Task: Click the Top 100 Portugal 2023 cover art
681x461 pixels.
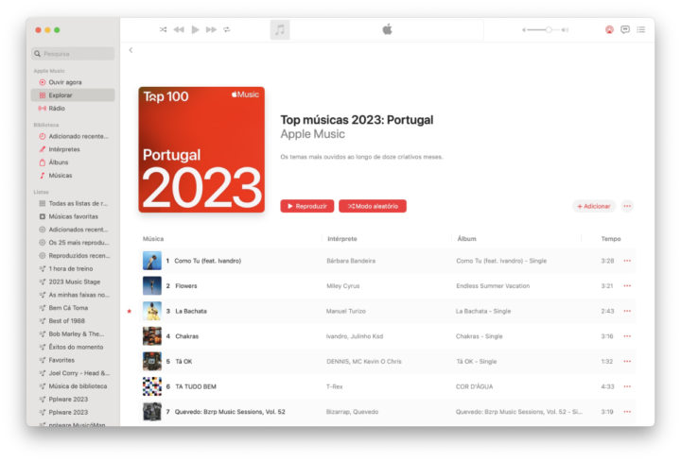Action: (x=201, y=149)
